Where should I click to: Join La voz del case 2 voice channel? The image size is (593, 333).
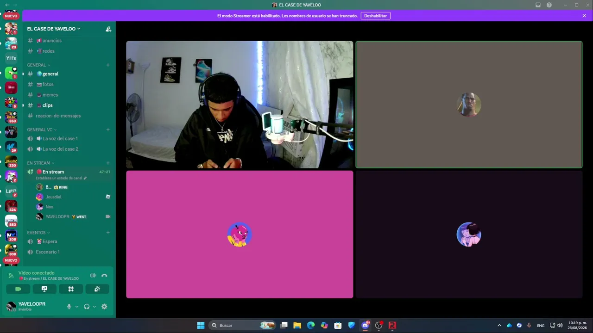(x=69, y=149)
